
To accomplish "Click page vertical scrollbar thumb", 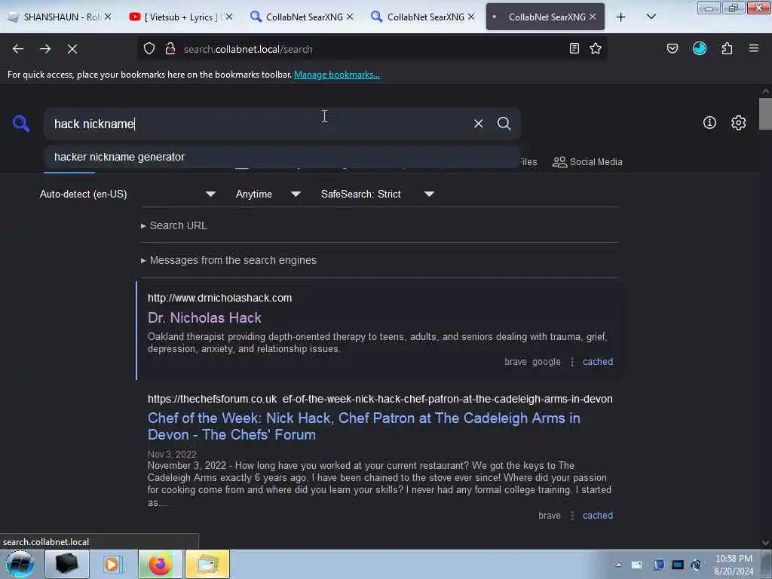I will click(x=765, y=114).
